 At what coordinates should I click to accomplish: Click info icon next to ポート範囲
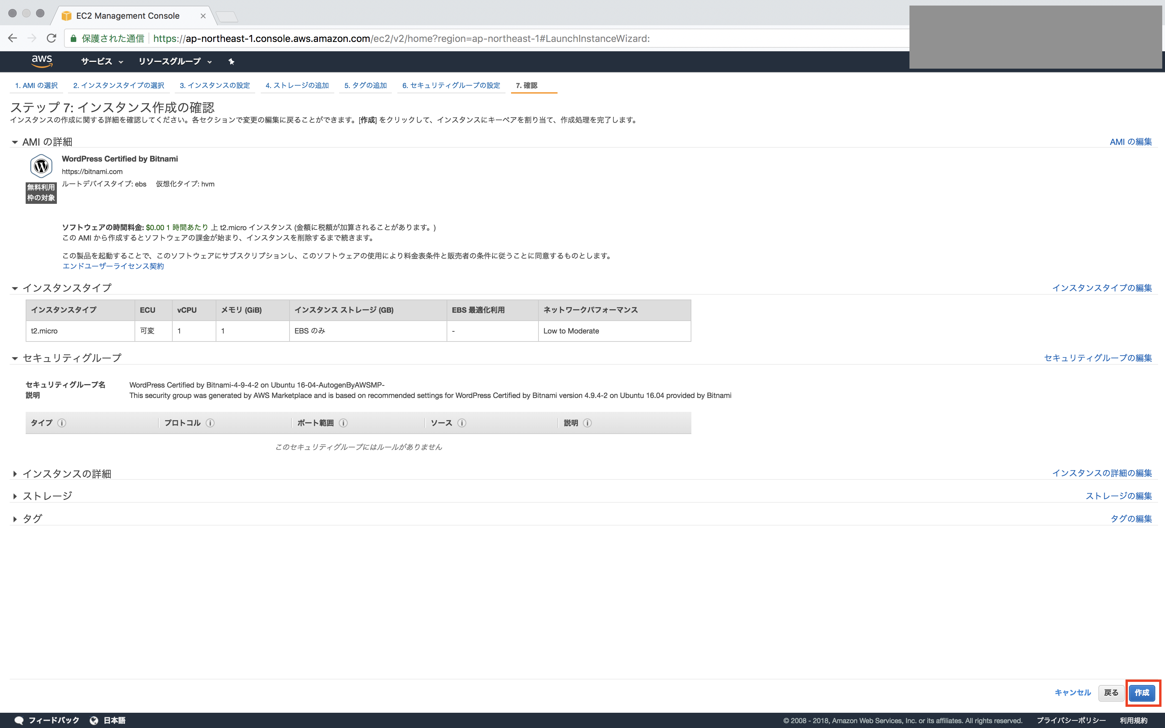[343, 423]
